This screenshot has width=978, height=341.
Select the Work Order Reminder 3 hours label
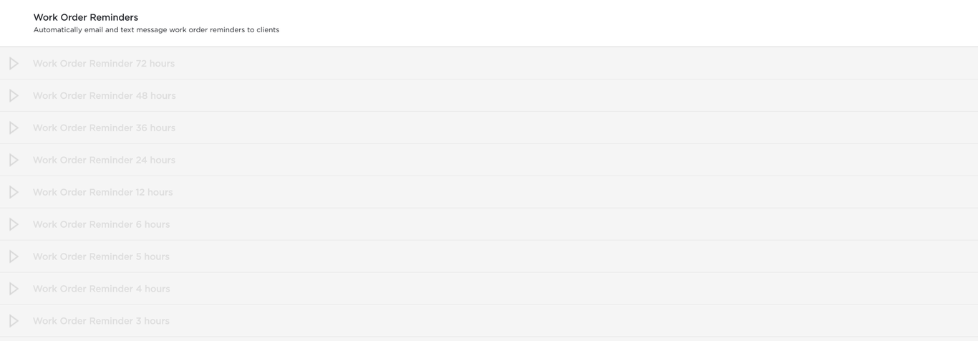tap(102, 322)
